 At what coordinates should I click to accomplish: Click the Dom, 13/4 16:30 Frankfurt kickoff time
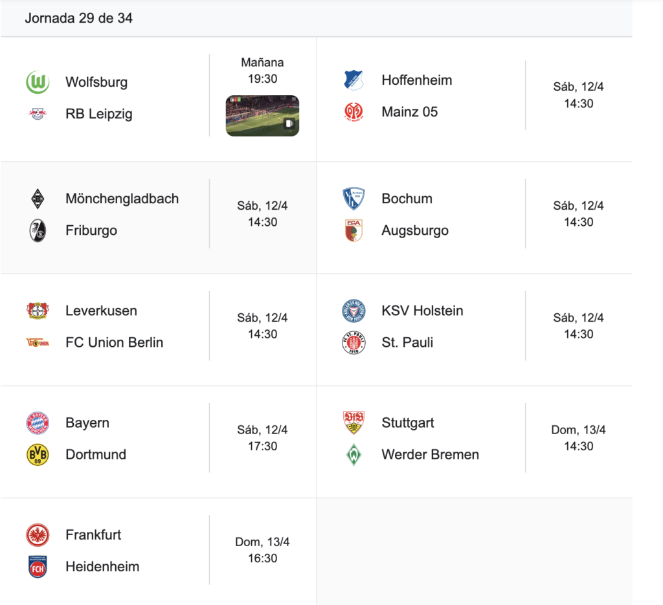pyautogui.click(x=263, y=550)
